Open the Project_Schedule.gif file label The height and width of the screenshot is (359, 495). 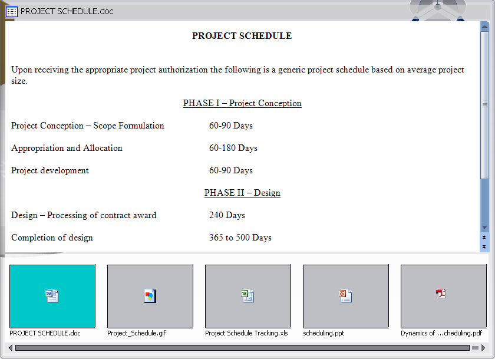(x=136, y=333)
